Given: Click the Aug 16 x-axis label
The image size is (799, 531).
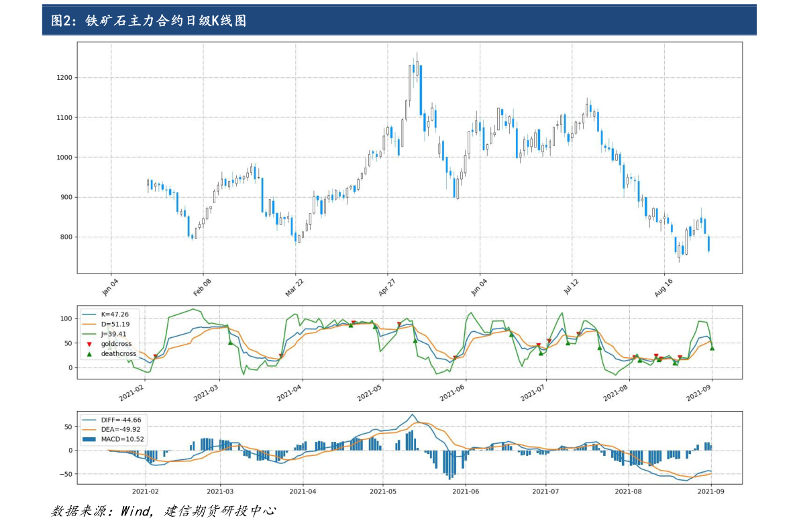Looking at the screenshot, I should pyautogui.click(x=663, y=288).
